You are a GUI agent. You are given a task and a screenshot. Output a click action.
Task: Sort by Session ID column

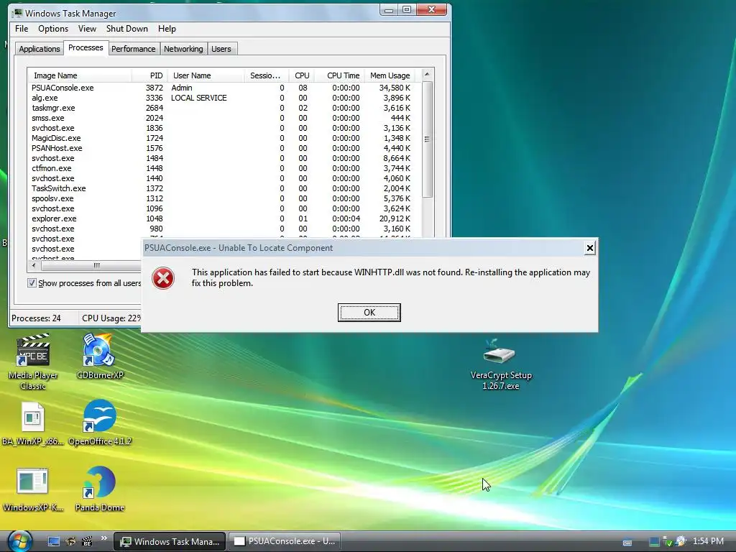click(x=266, y=75)
